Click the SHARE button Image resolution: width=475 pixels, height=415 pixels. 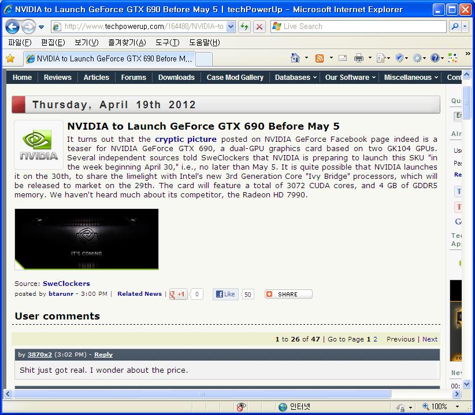pyautogui.click(x=288, y=294)
